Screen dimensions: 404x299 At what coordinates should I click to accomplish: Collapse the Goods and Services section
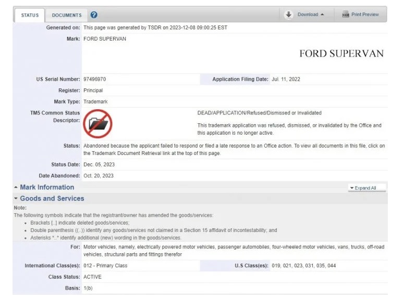coord(52,199)
